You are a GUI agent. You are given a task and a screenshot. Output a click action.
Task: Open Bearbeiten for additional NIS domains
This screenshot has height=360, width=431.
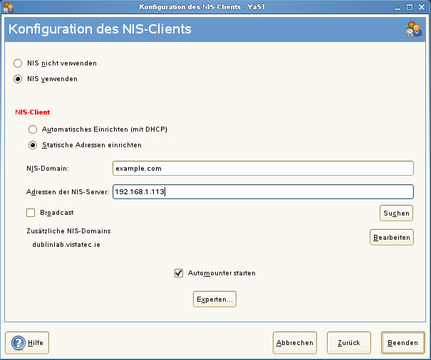(391, 237)
